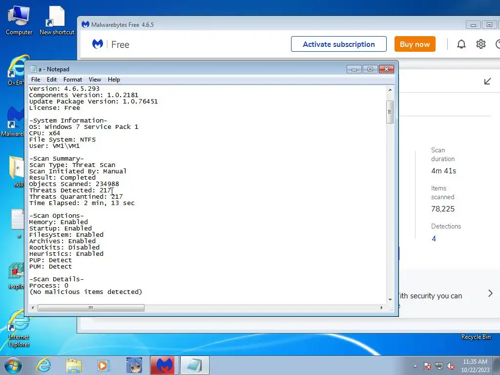500x375 pixels.
Task: Maximize the Notepad window
Action: (x=370, y=69)
